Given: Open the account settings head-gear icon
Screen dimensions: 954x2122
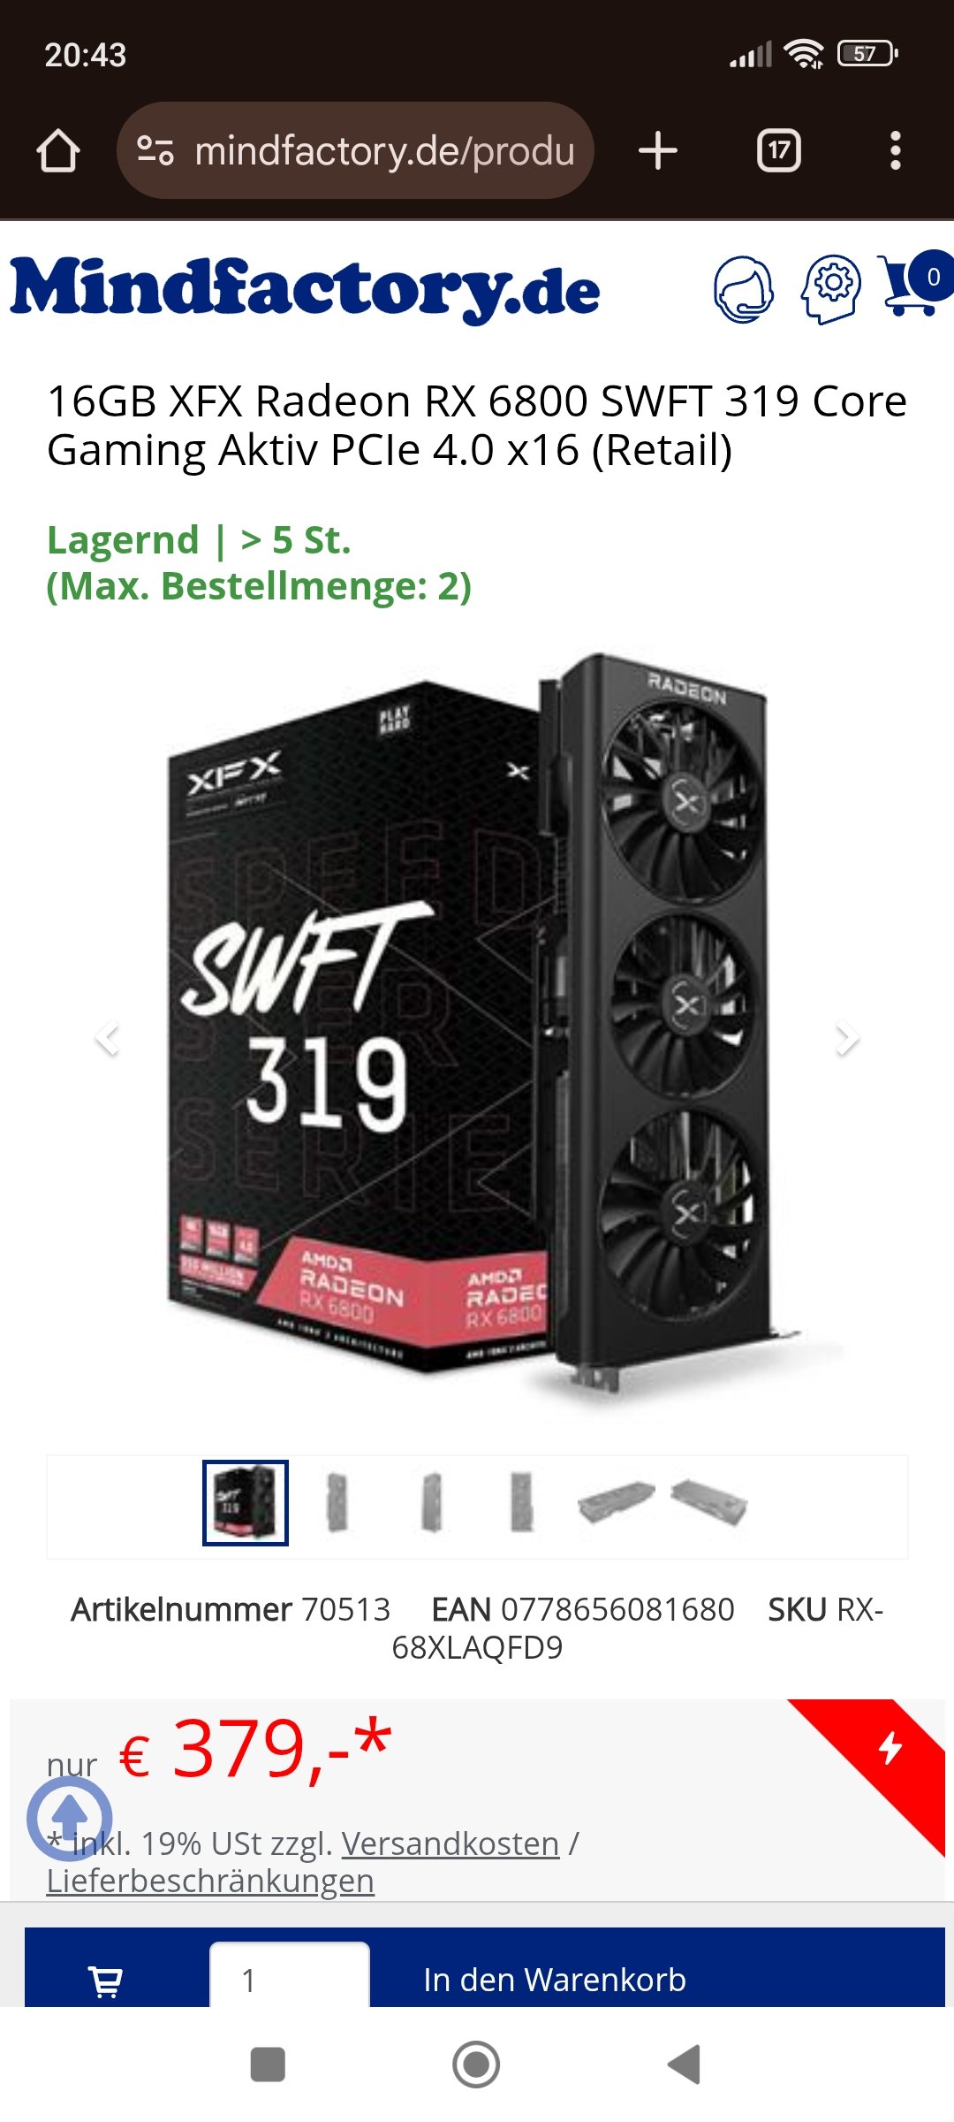Looking at the screenshot, I should point(831,289).
